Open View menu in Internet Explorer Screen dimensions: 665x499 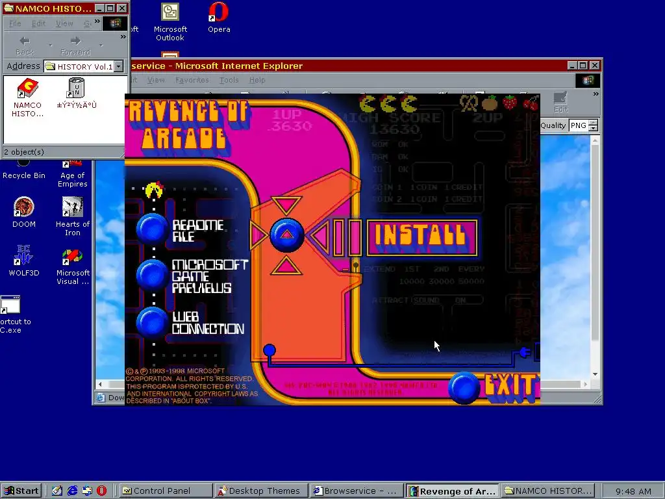pyautogui.click(x=156, y=80)
